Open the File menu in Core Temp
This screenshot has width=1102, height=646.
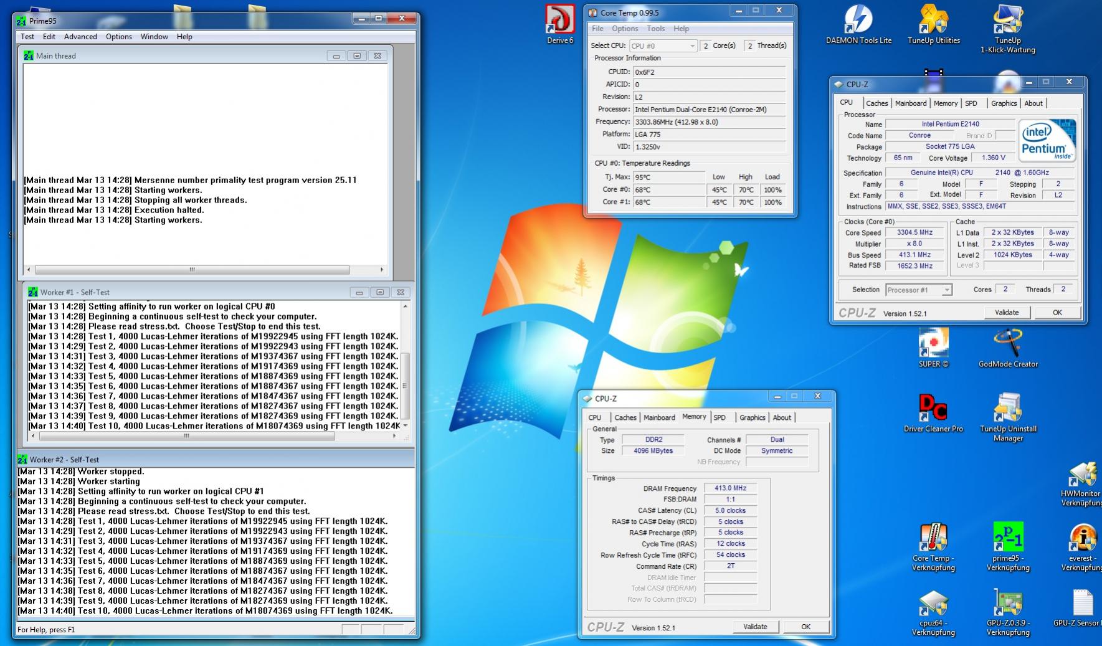point(597,29)
